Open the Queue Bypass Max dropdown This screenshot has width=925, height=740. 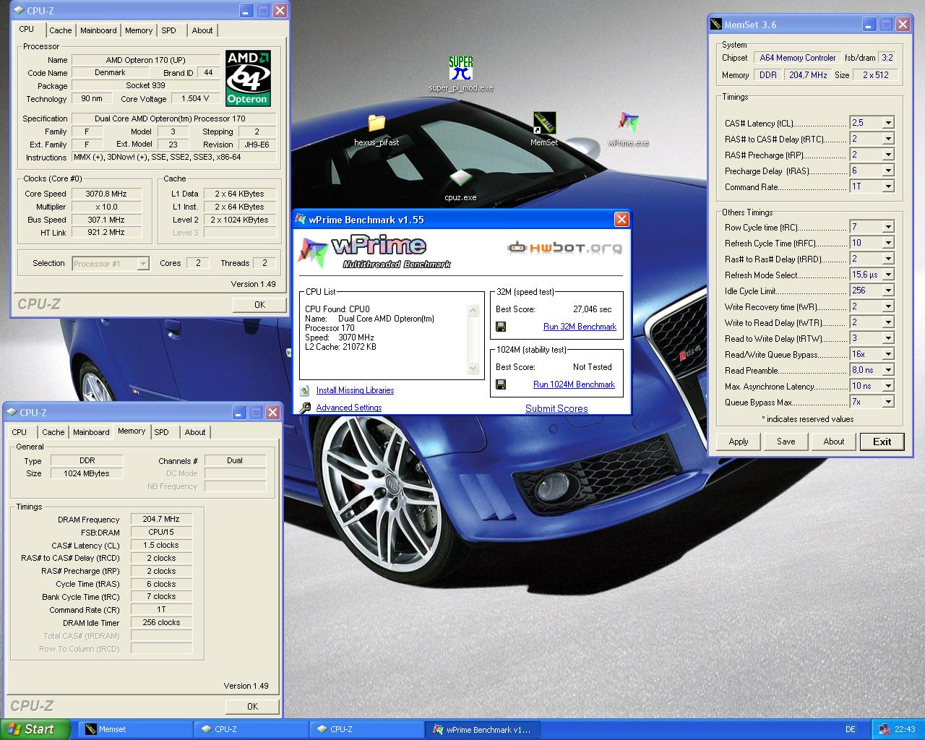888,402
